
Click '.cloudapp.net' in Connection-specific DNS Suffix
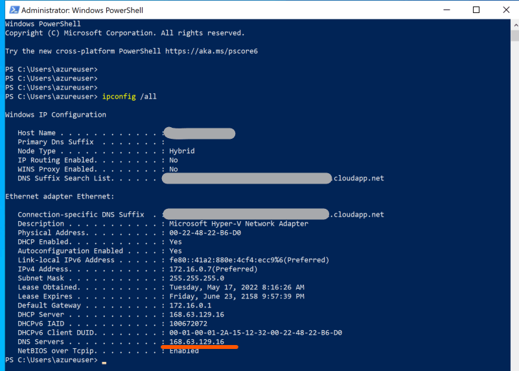point(357,215)
